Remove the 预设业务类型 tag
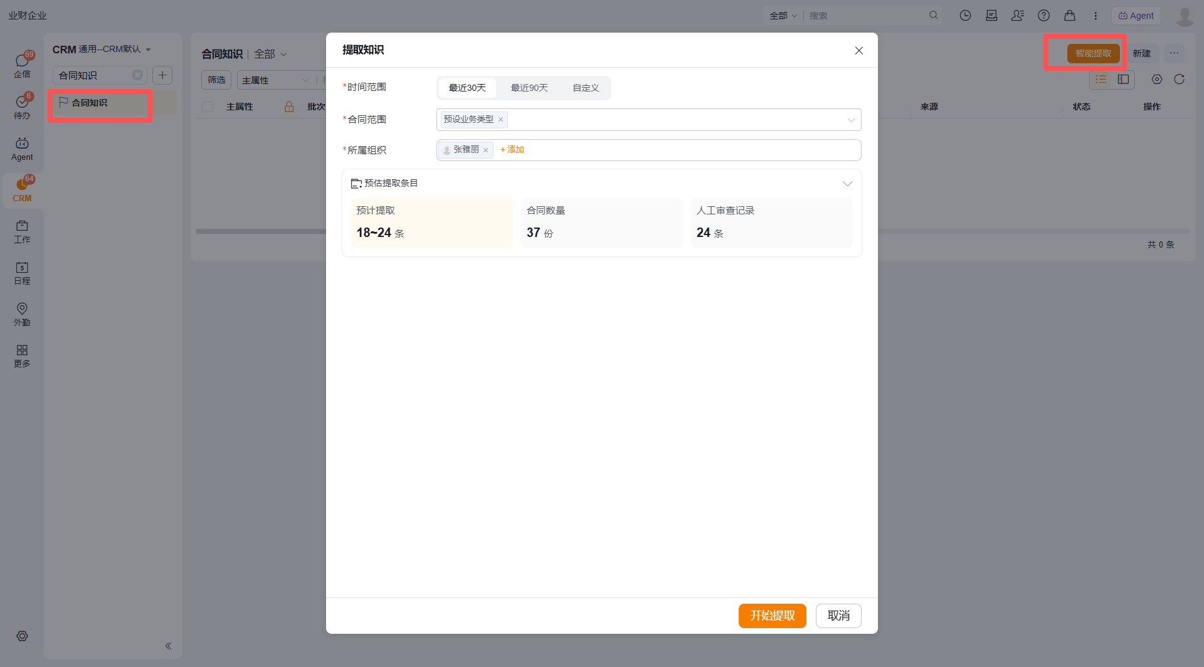This screenshot has height=667, width=1204. pos(500,120)
